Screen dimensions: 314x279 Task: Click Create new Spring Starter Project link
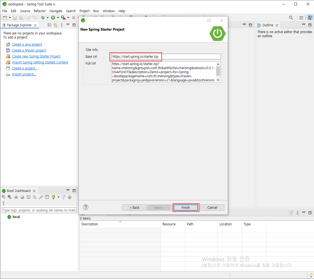click(x=36, y=56)
